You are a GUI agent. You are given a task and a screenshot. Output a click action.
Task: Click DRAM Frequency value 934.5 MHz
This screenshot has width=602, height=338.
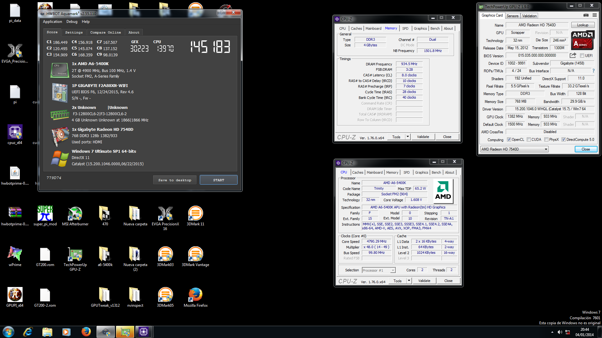pos(409,64)
